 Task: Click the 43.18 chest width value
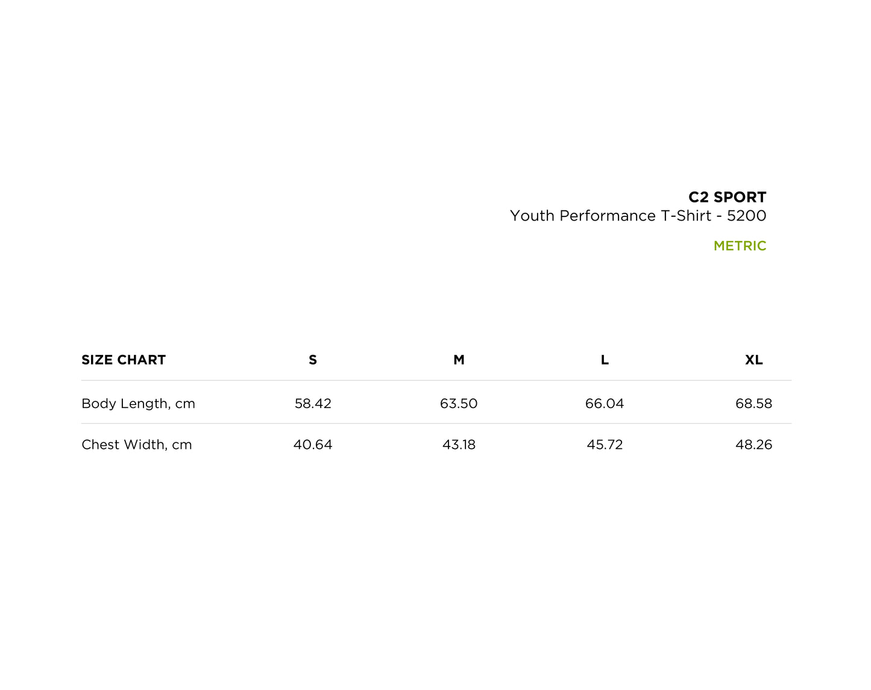(x=459, y=445)
